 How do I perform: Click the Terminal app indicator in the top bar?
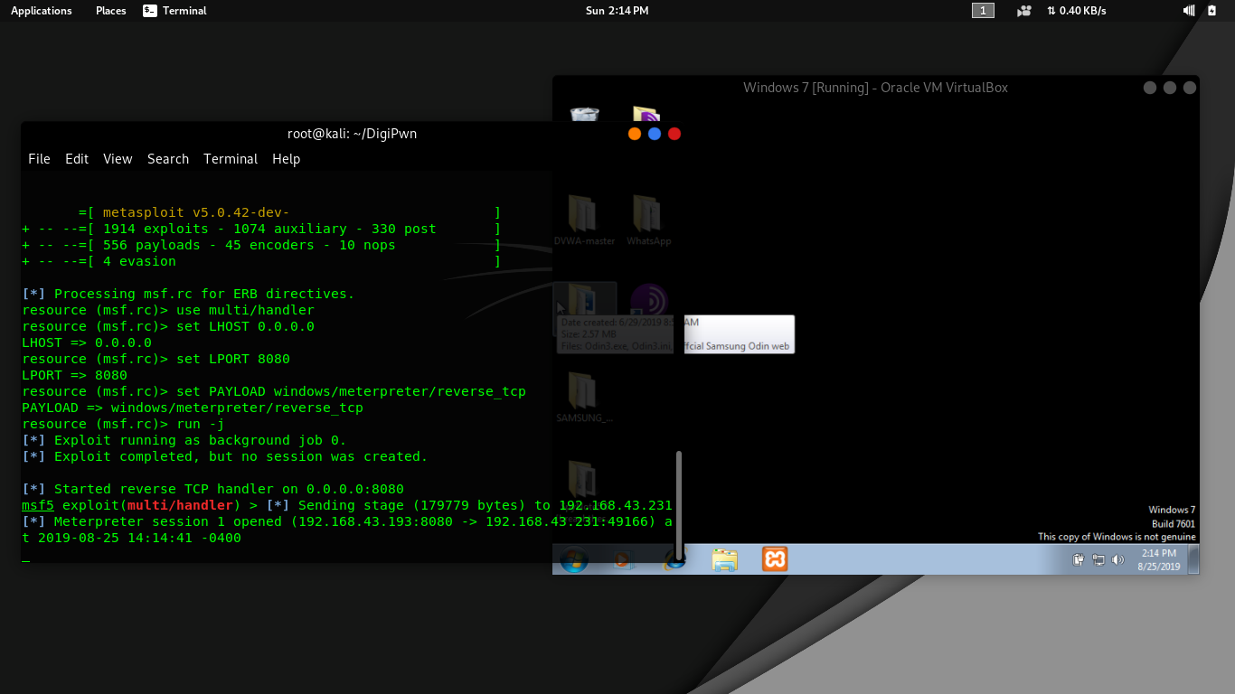(x=174, y=11)
